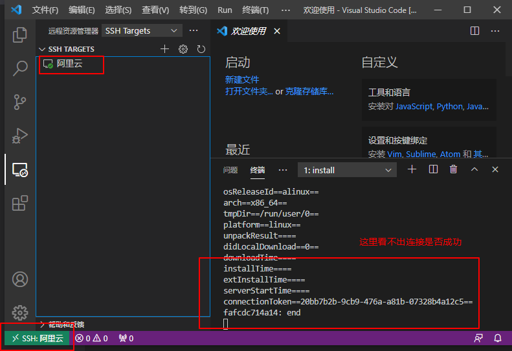Open the Extensions view

pyautogui.click(x=19, y=203)
